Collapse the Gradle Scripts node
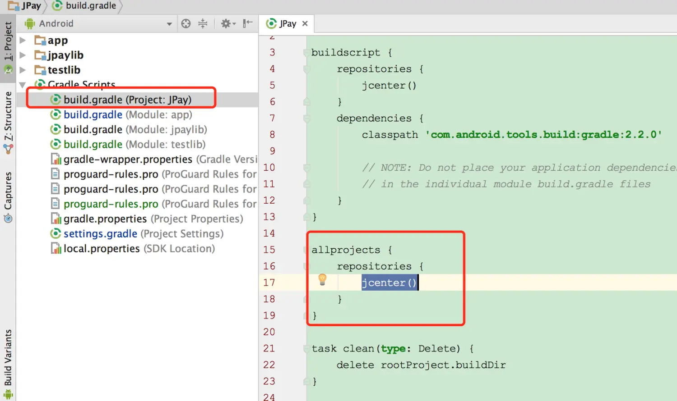Viewport: 677px width, 401px height. pos(23,85)
